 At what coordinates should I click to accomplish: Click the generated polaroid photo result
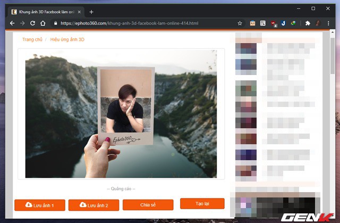click(121, 114)
